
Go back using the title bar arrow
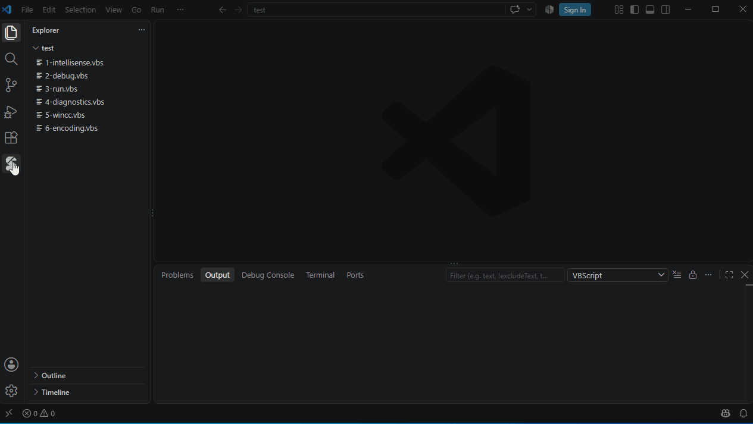pos(223,10)
